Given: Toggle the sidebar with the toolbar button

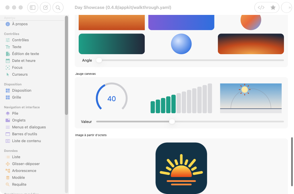Looking at the screenshot, I should click(33, 7).
